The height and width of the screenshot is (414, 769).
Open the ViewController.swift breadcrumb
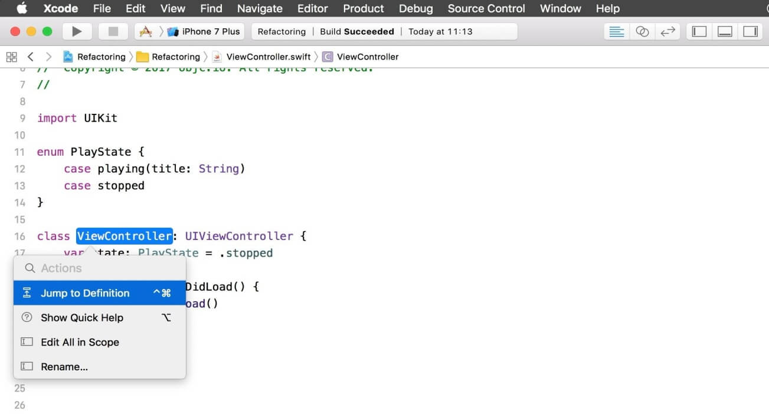coord(262,57)
